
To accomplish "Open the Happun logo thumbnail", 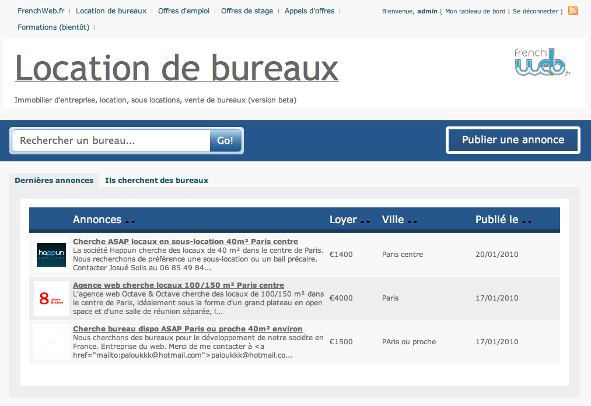I will tap(51, 255).
